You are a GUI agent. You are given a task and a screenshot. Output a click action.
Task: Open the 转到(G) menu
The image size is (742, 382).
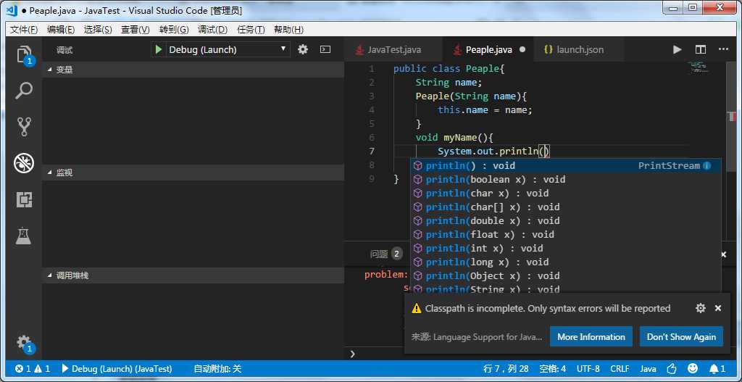tap(174, 30)
